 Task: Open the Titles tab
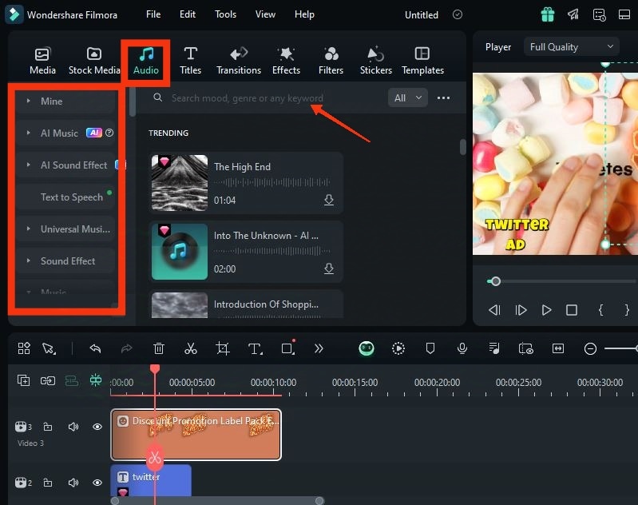[190, 61]
